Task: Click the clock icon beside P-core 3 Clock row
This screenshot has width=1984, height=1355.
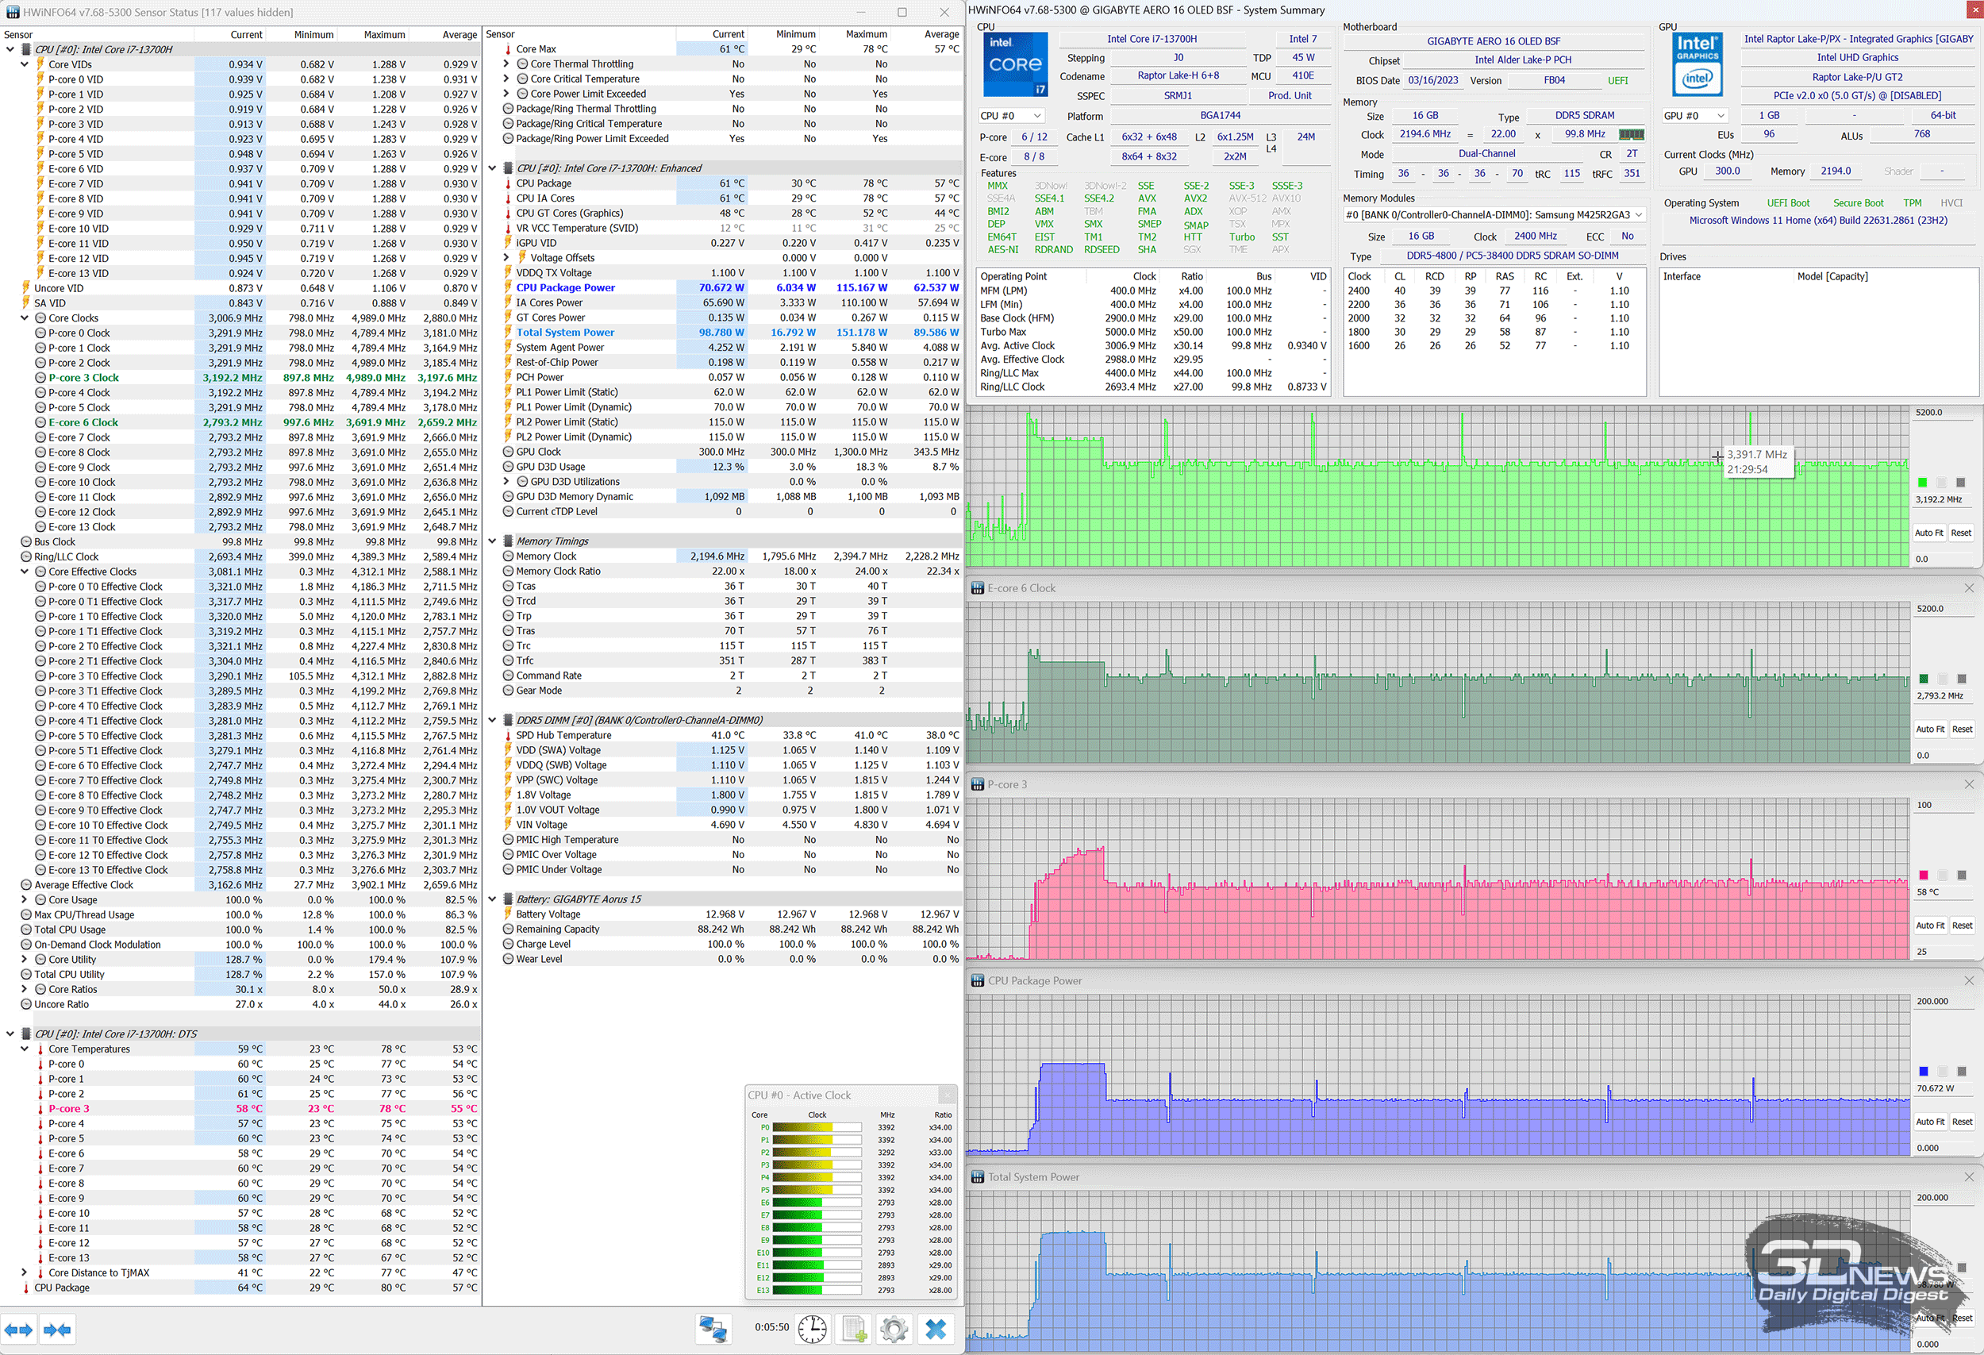Action: tap(40, 377)
